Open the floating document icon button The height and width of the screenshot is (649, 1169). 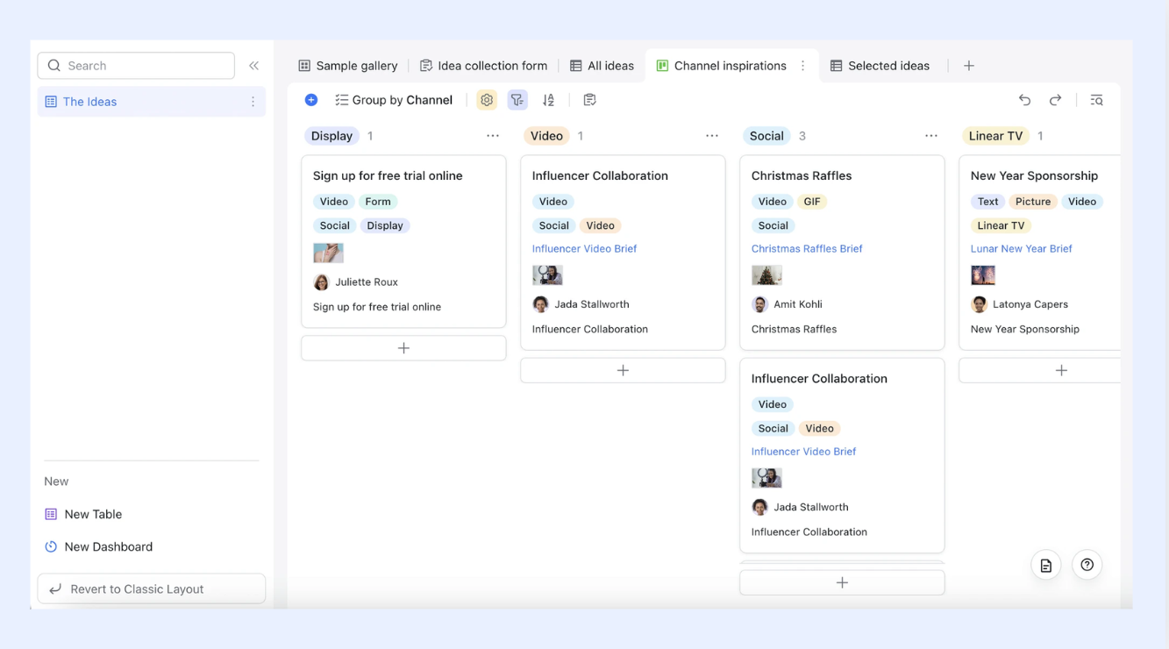[1046, 566]
